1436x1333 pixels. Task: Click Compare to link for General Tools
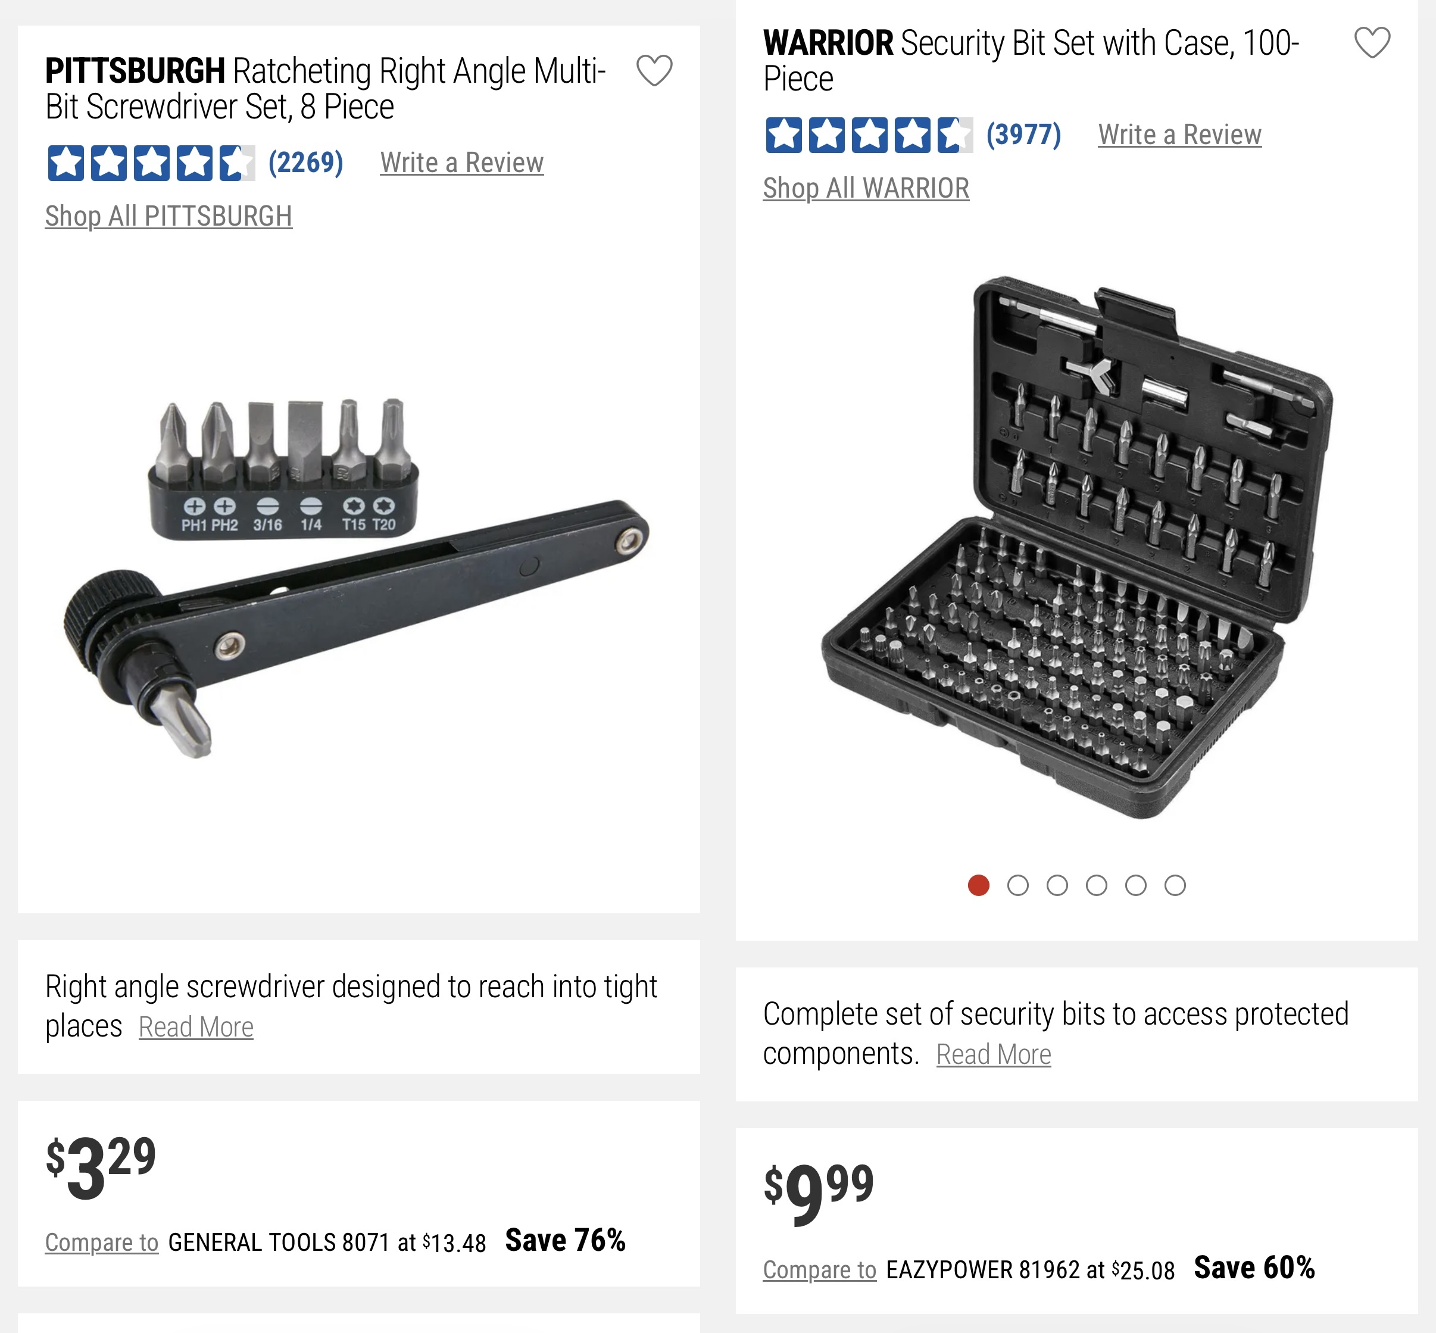point(102,1242)
